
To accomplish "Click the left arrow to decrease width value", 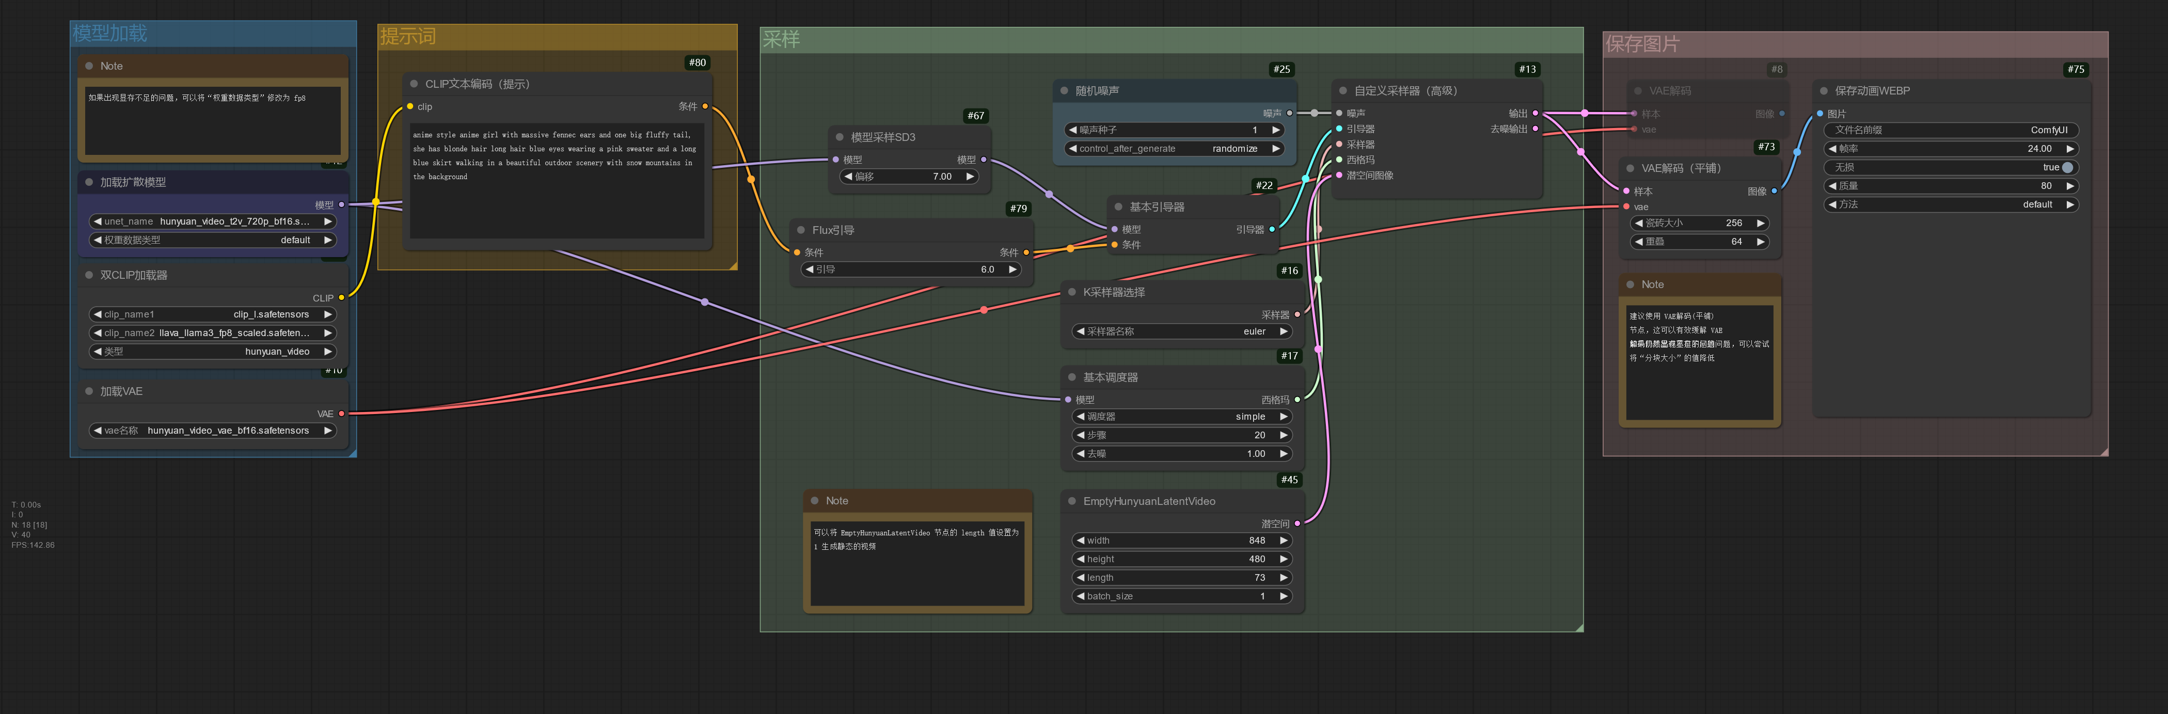I will (x=1080, y=541).
